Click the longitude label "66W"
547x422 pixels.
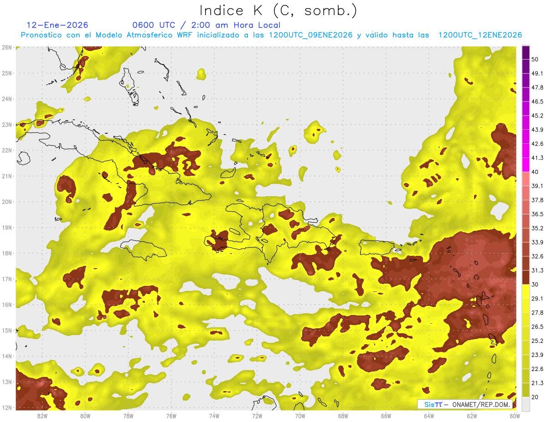coord(386,416)
